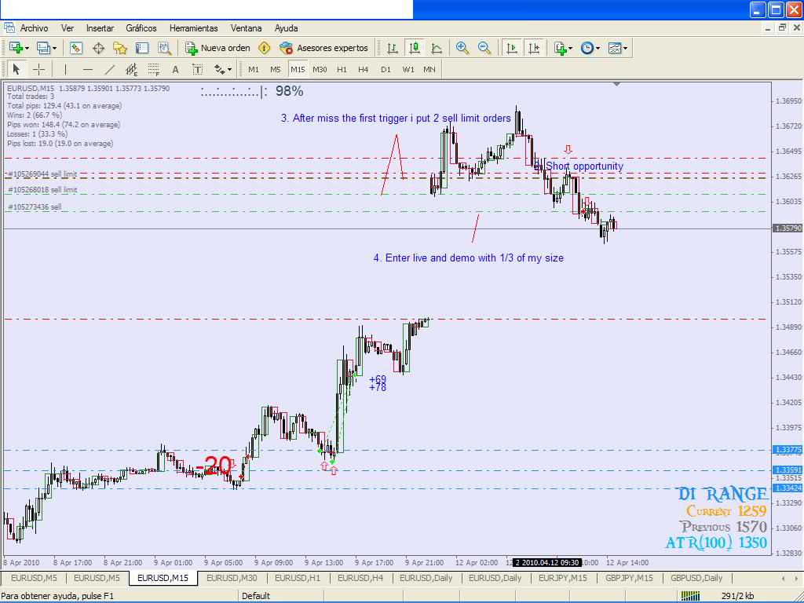
Task: Switch to the EURUSD,H1 chart tab
Action: (298, 578)
